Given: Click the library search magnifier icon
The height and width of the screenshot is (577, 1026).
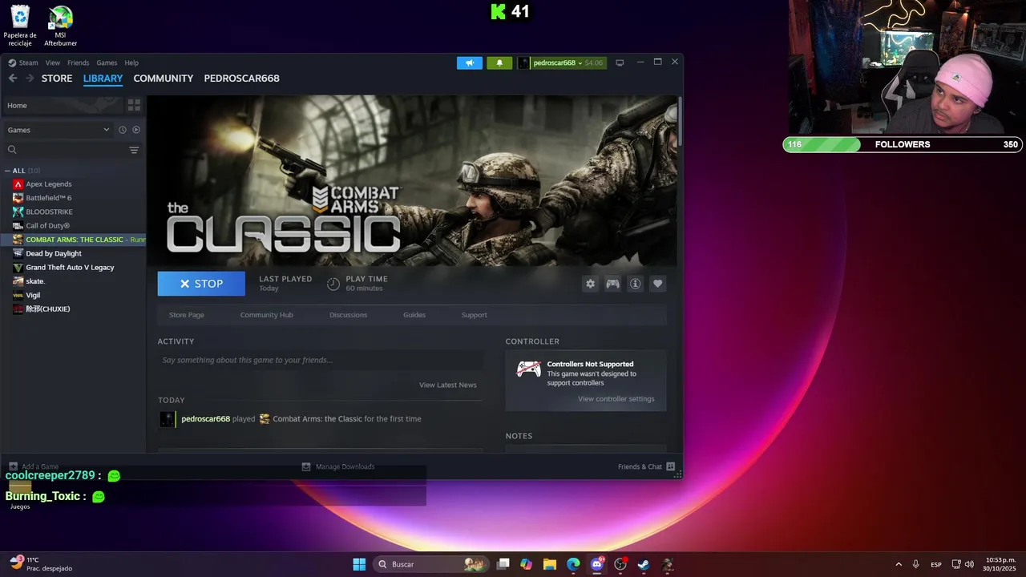Looking at the screenshot, I should tap(12, 150).
